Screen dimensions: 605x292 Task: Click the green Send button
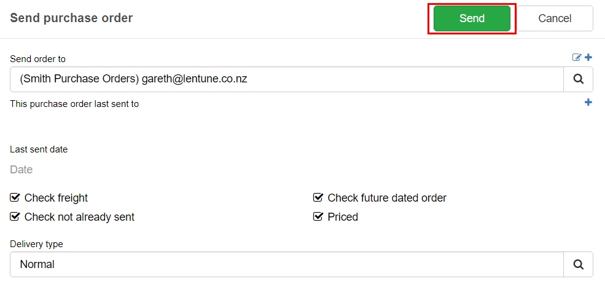tap(472, 18)
